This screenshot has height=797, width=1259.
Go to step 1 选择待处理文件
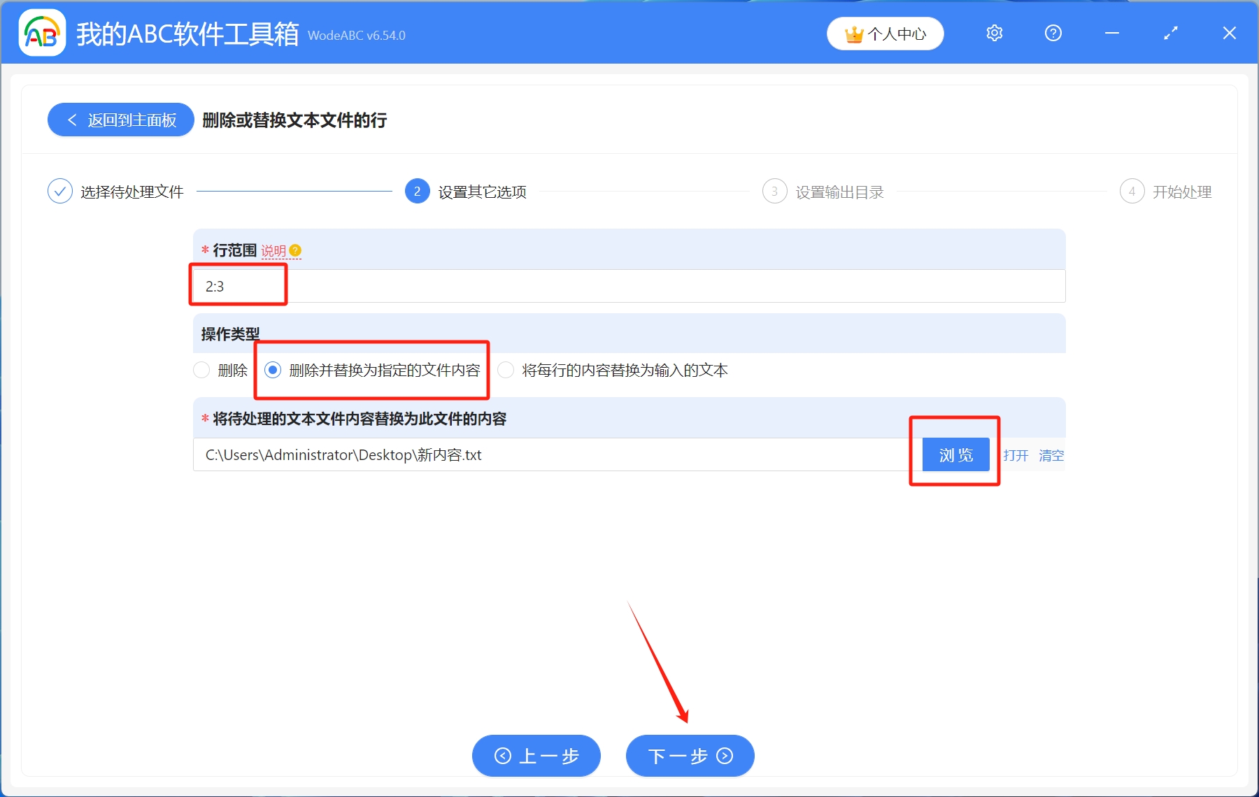pyautogui.click(x=60, y=192)
